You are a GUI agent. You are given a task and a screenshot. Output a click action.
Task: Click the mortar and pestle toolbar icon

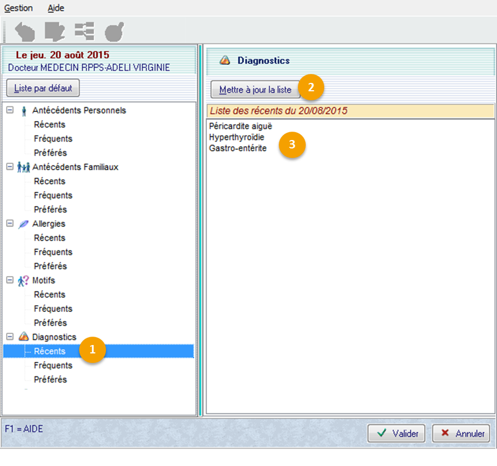tap(114, 31)
